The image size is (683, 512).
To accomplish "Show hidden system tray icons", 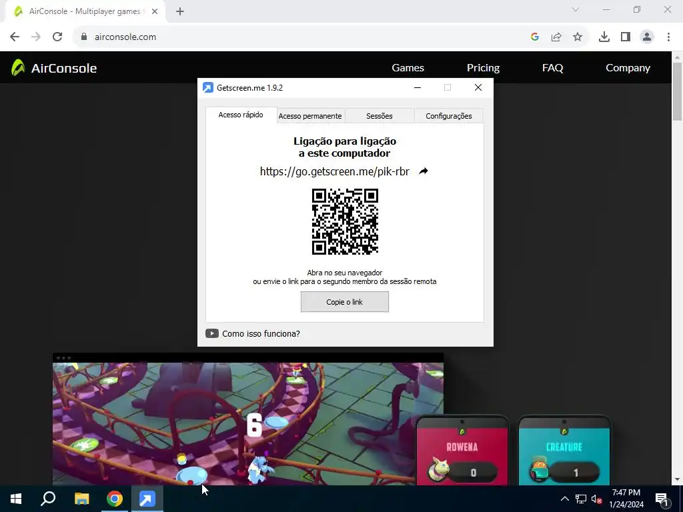I will click(x=564, y=499).
